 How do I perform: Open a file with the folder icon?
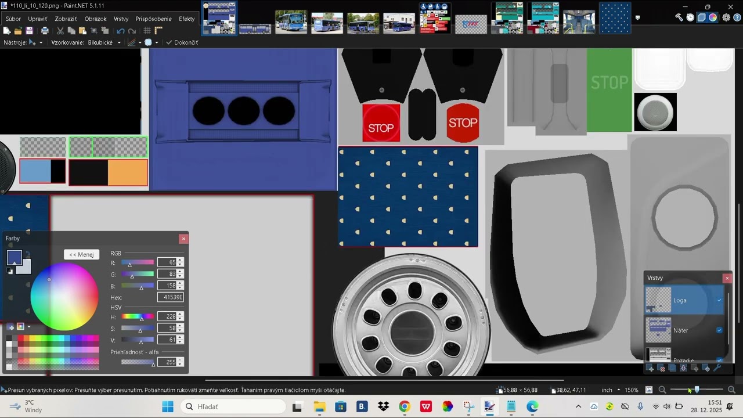[x=18, y=31]
